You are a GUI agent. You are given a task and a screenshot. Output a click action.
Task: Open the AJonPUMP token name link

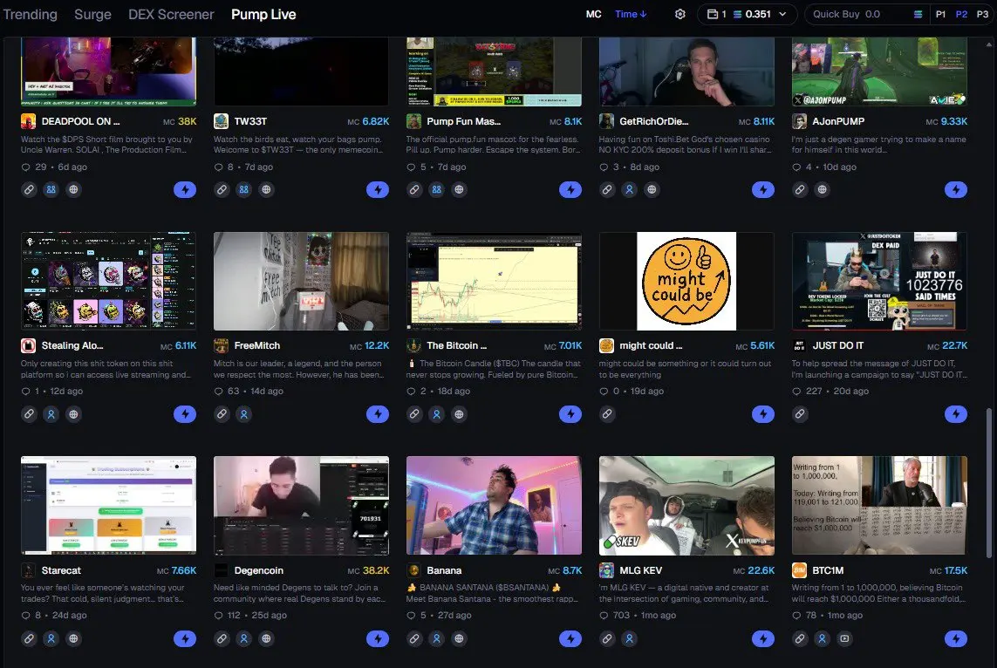[x=838, y=121]
